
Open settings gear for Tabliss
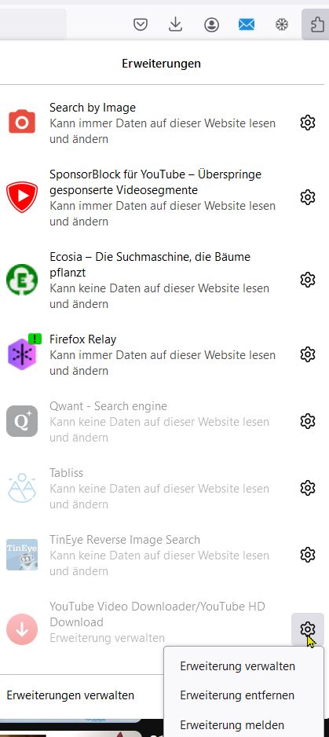click(x=307, y=487)
